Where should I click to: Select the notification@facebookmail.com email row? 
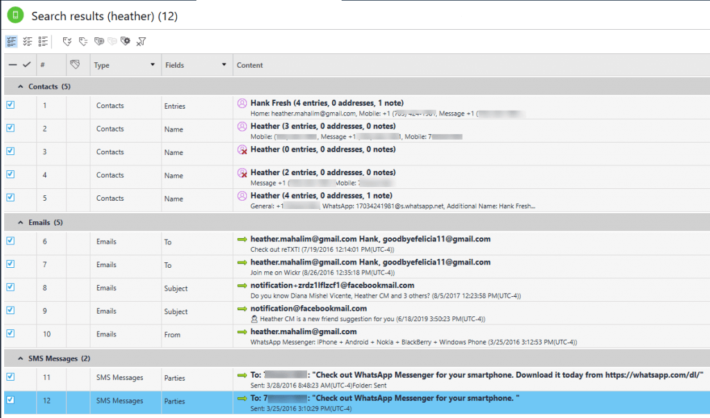coord(357,313)
